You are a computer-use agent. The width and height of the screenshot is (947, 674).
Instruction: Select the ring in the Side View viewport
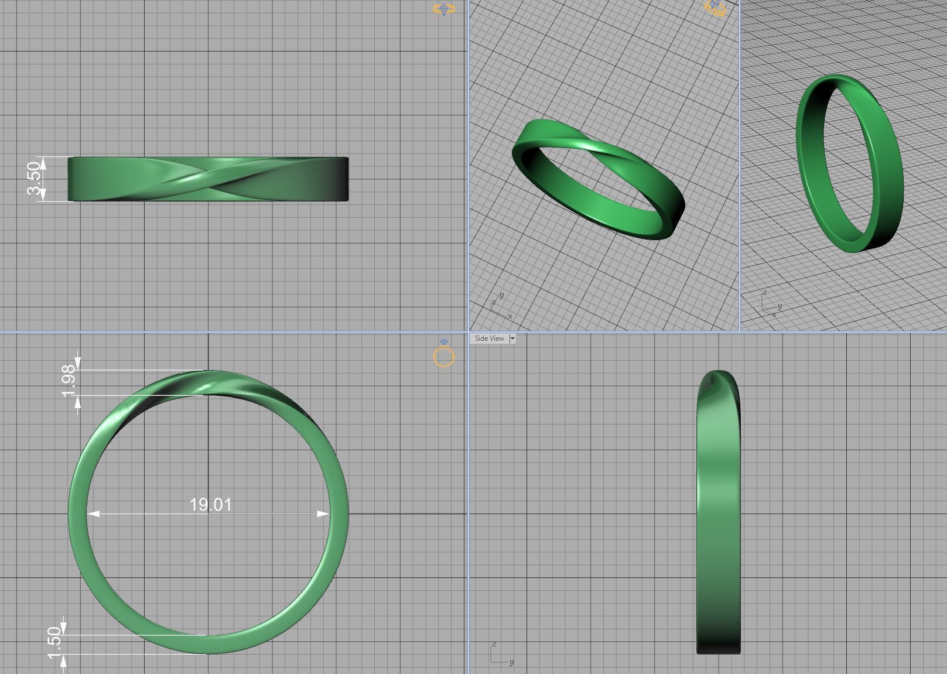tap(719, 512)
